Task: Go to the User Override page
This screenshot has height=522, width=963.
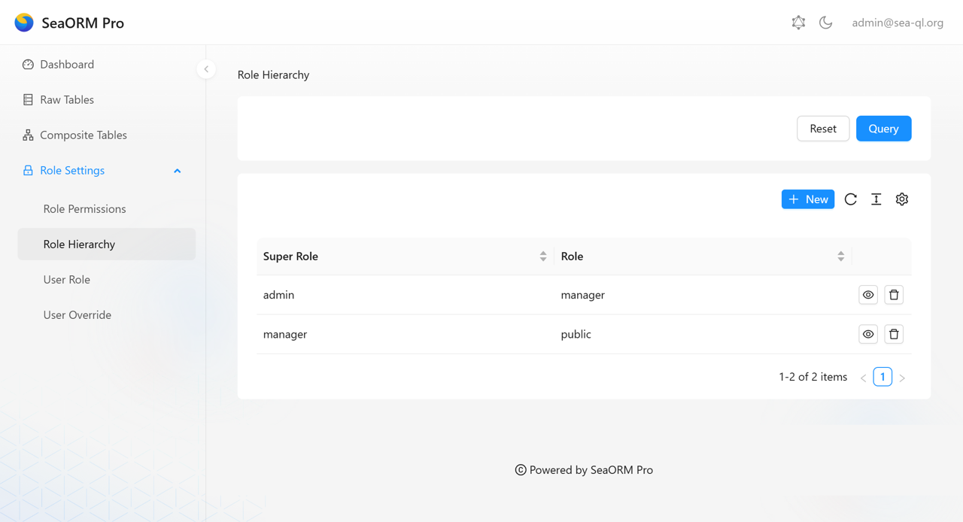Action: [x=77, y=315]
